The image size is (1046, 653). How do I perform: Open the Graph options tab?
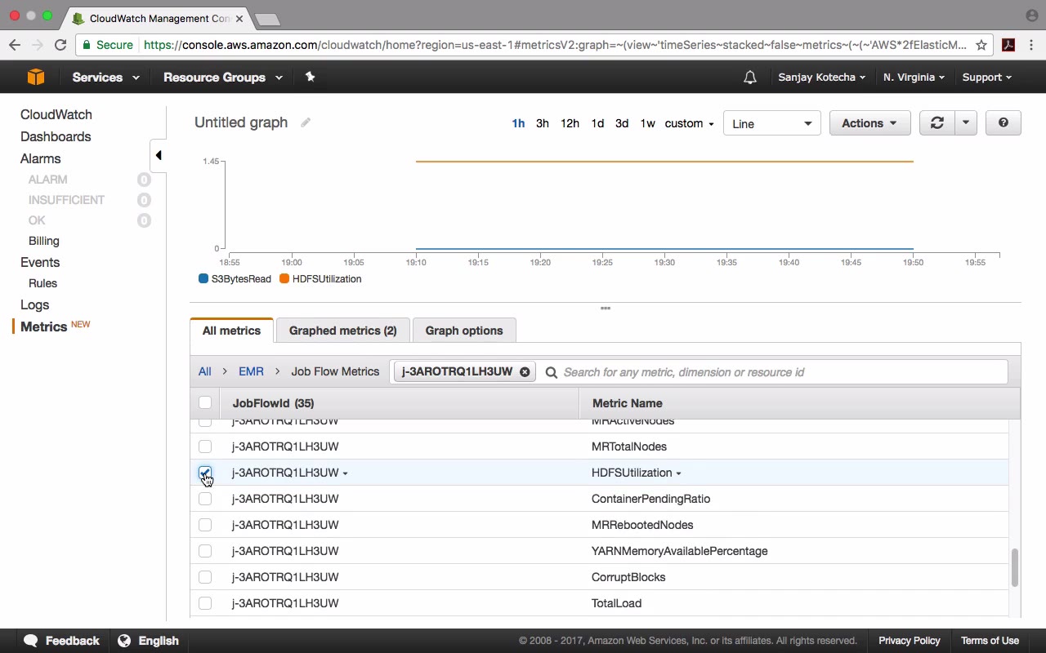pos(463,331)
